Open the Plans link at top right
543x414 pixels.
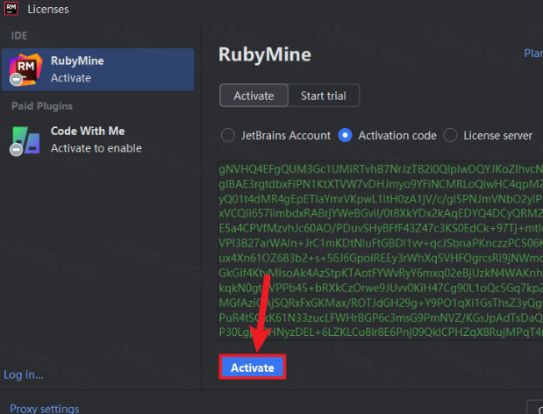tap(533, 54)
